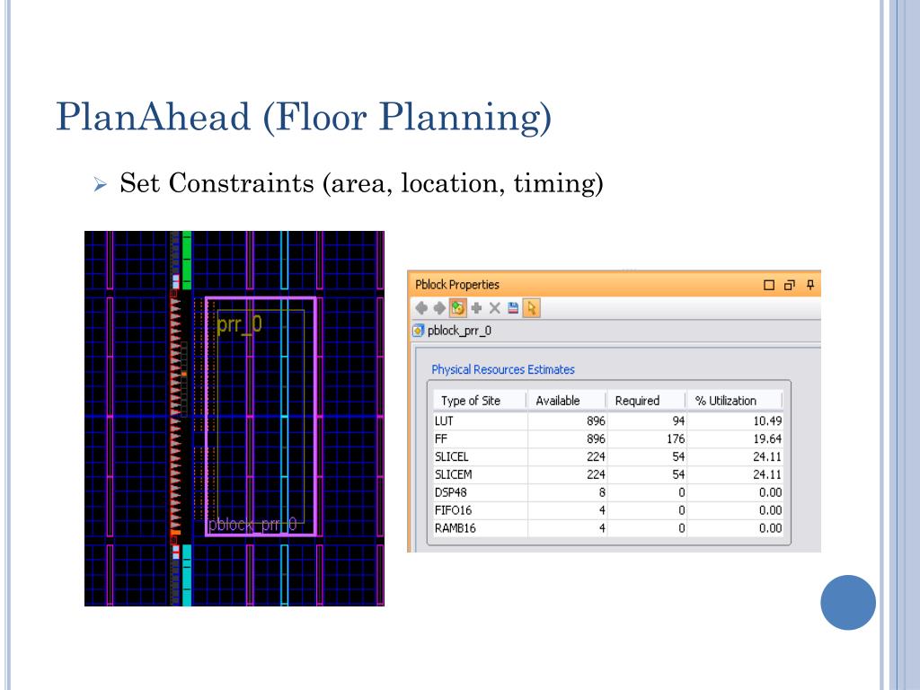The image size is (920, 690).
Task: Select the SLICEL row label
Action: [x=451, y=456]
